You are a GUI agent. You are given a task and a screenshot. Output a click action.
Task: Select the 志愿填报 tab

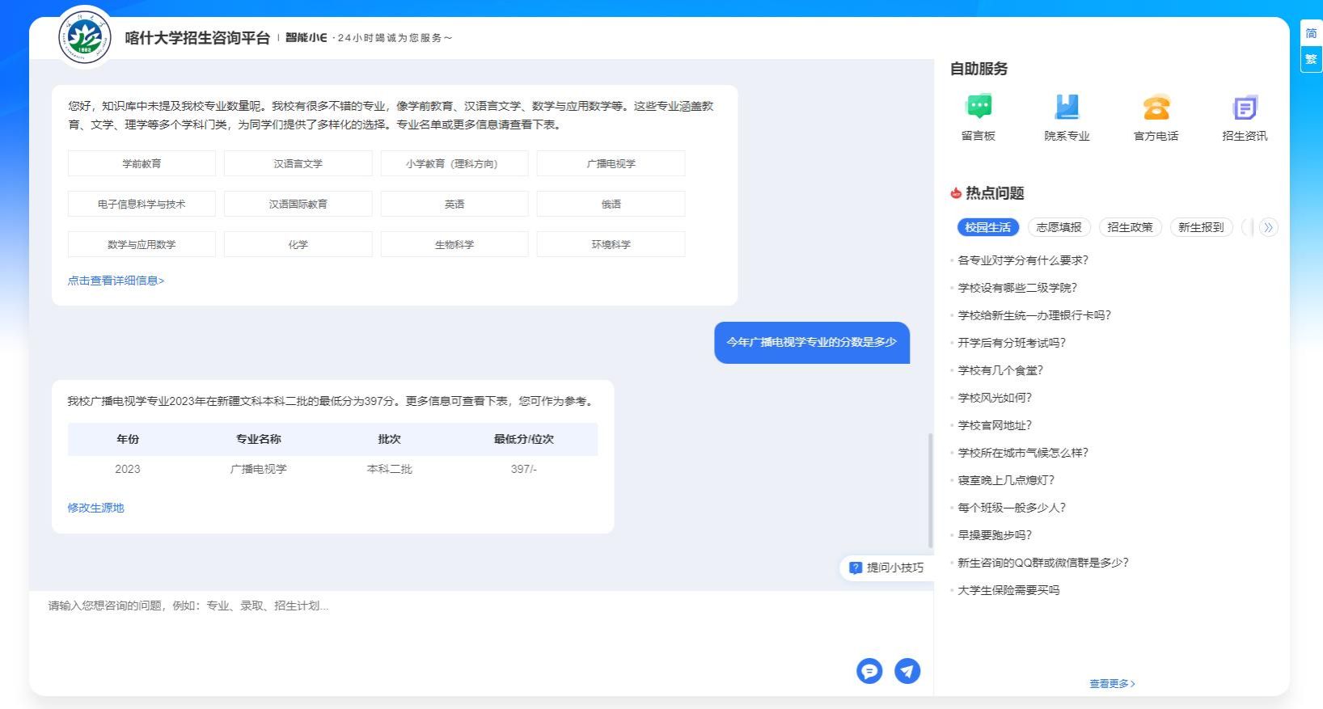(x=1059, y=227)
